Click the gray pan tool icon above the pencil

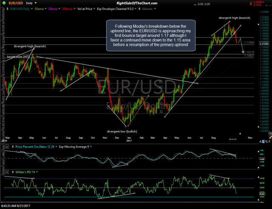point(270,134)
